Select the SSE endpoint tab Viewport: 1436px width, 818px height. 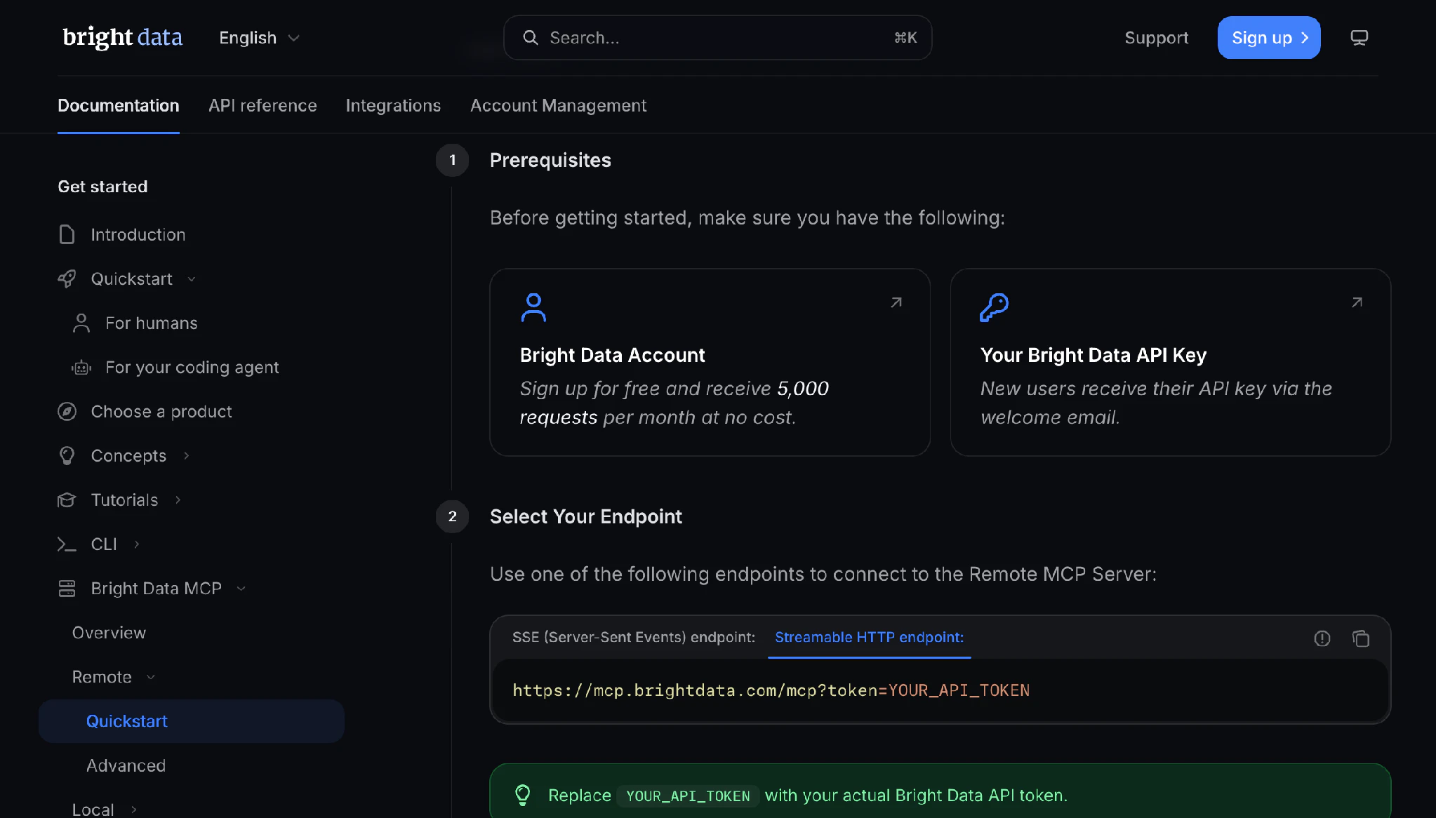click(633, 637)
